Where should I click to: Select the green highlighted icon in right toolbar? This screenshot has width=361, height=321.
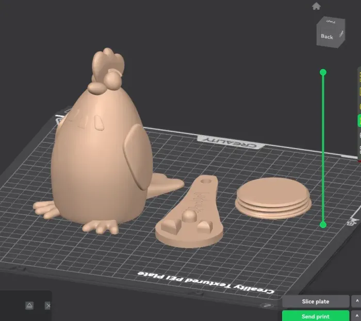click(359, 120)
